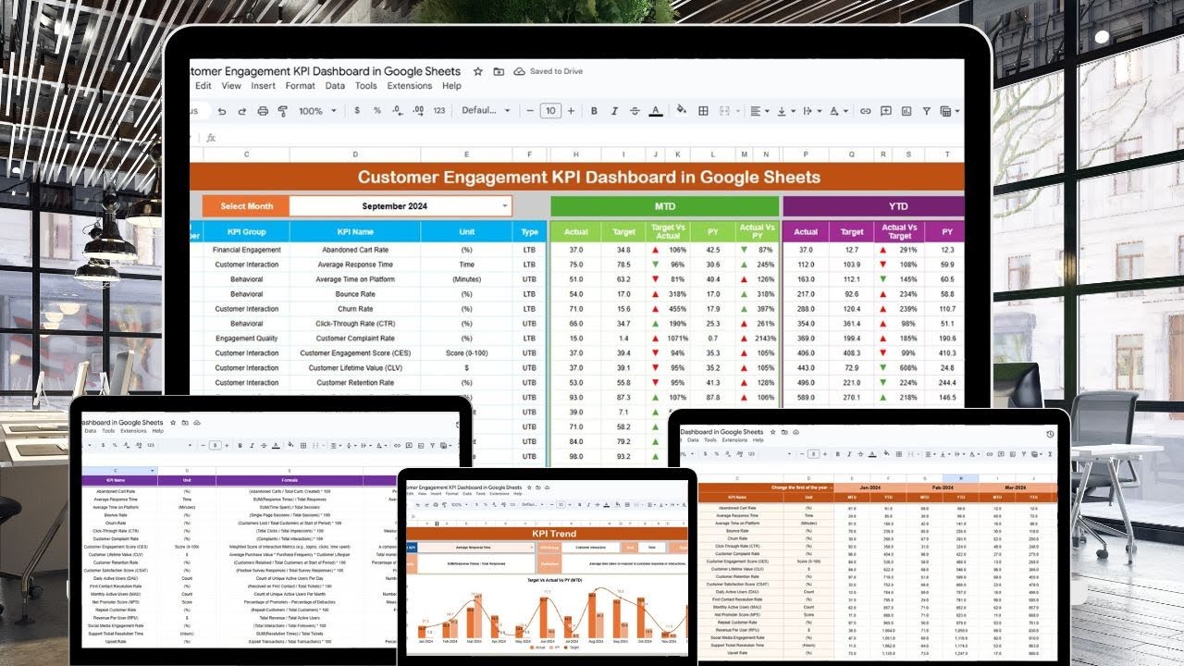The width and height of the screenshot is (1184, 666).
Task: Open Extensions menu on left tablet
Action: coord(133,431)
